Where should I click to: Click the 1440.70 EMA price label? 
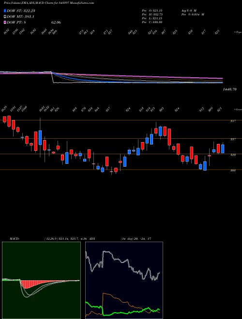click(x=229, y=89)
